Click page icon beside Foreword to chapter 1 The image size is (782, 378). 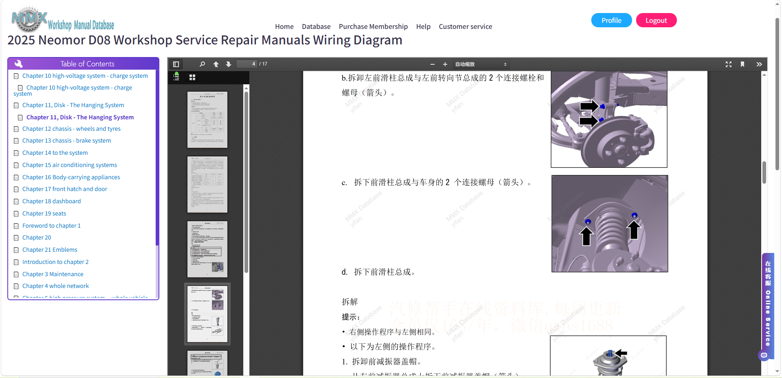(16, 226)
